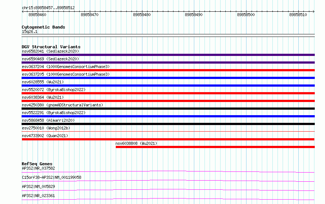
Task: Open variant esv3637204 label
Action: 66,67
